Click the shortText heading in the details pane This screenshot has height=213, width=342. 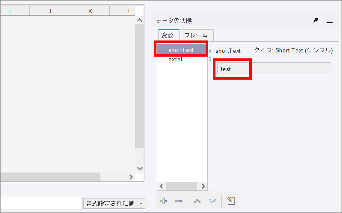228,51
